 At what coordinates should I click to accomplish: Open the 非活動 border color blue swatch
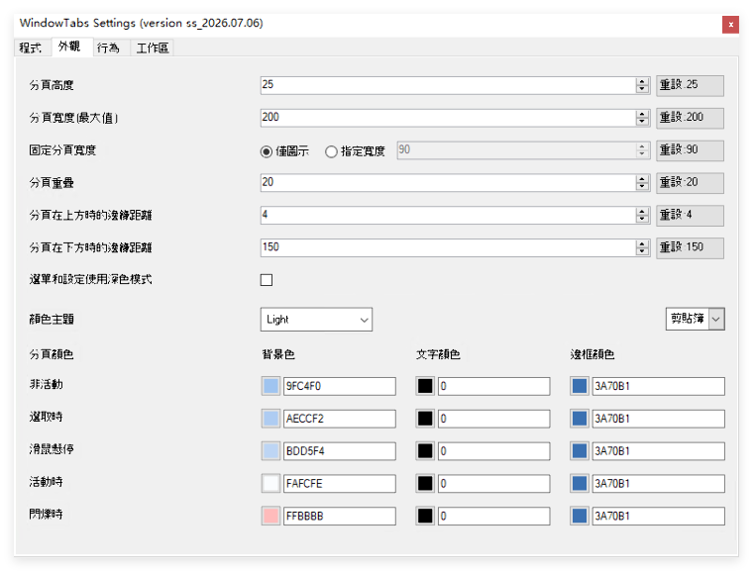(580, 387)
